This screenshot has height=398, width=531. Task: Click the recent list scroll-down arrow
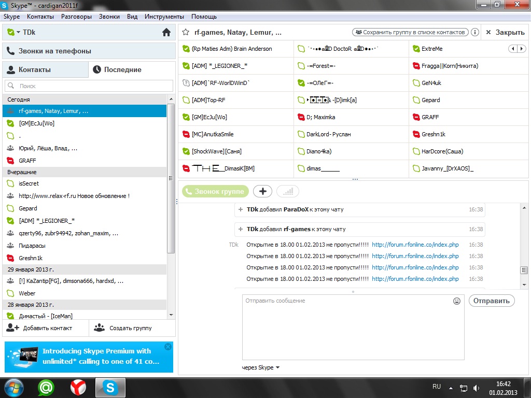coord(171,315)
